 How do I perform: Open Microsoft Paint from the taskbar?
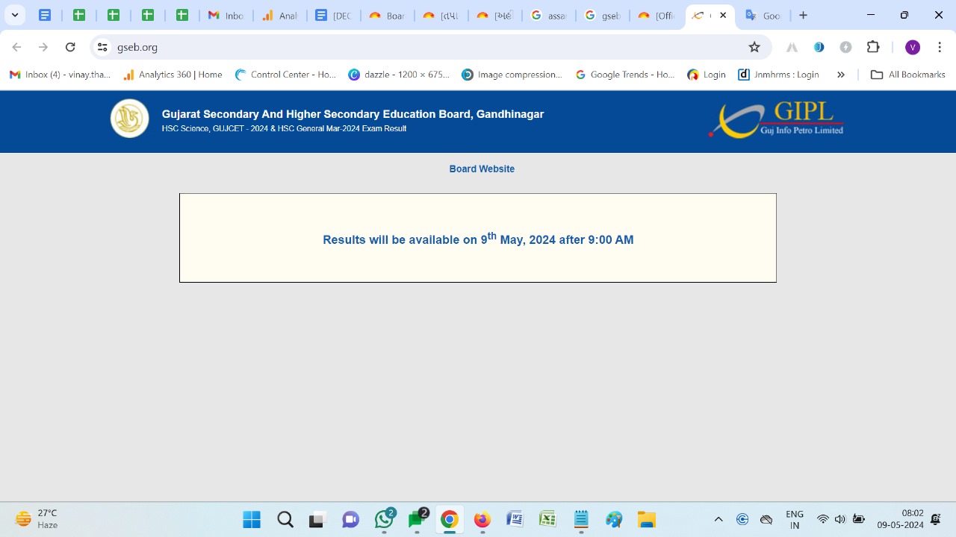614,519
